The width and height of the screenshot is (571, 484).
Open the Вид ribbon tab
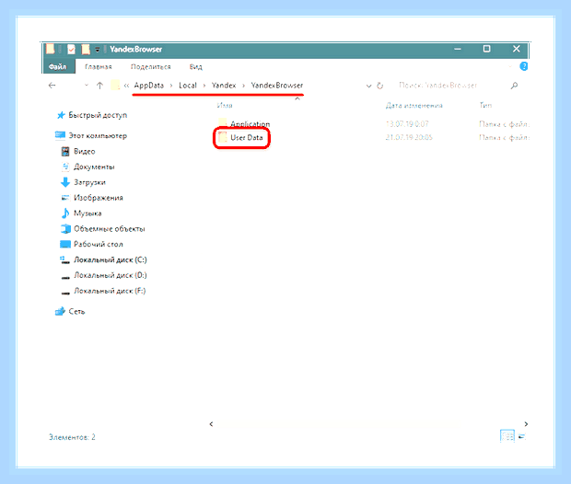(196, 67)
